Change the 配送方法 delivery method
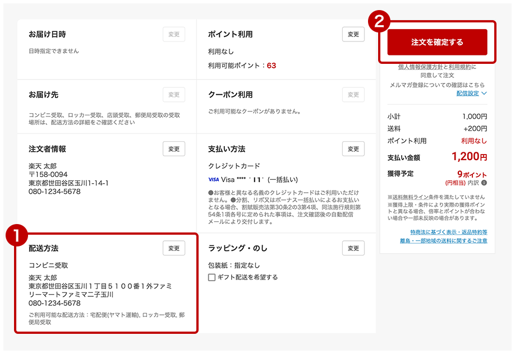 click(x=174, y=248)
